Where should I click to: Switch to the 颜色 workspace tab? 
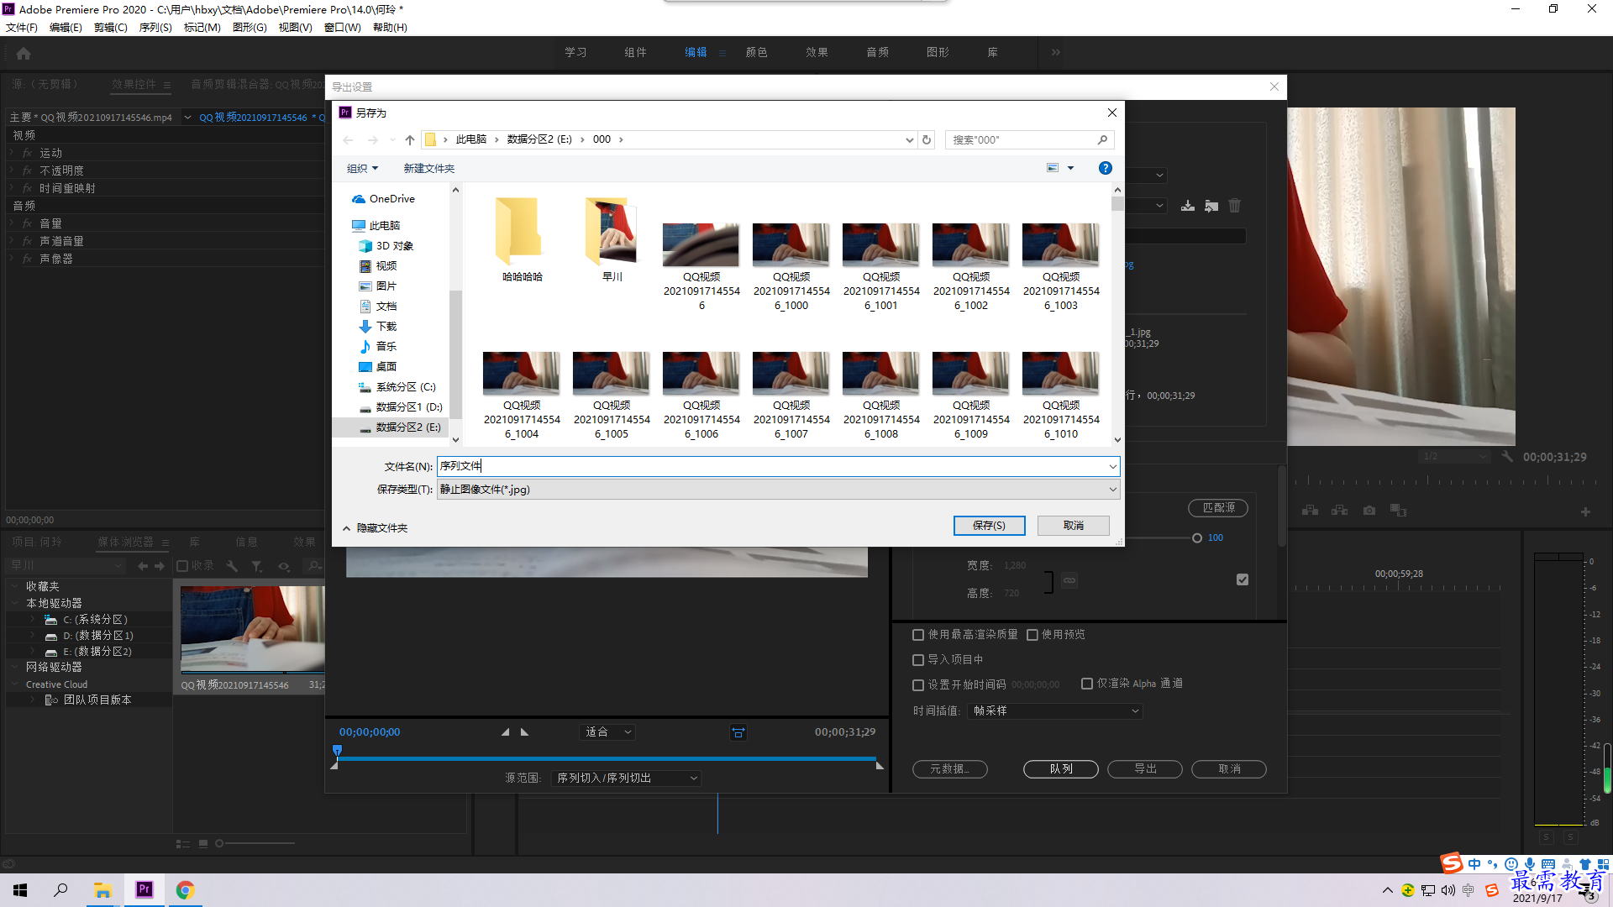point(757,52)
